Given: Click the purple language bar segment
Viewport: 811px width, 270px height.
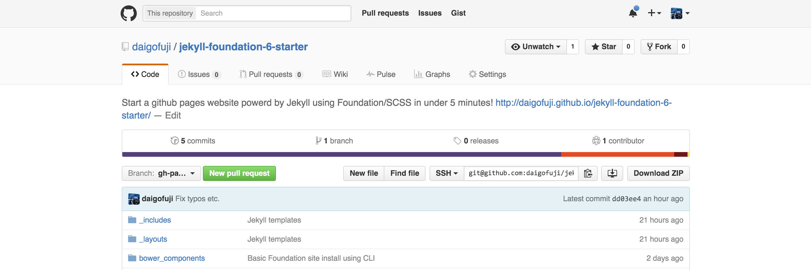Looking at the screenshot, I should click(x=342, y=154).
